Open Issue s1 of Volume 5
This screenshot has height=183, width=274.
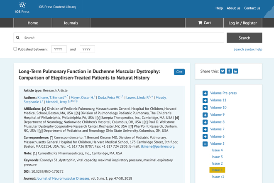(x=218, y=176)
